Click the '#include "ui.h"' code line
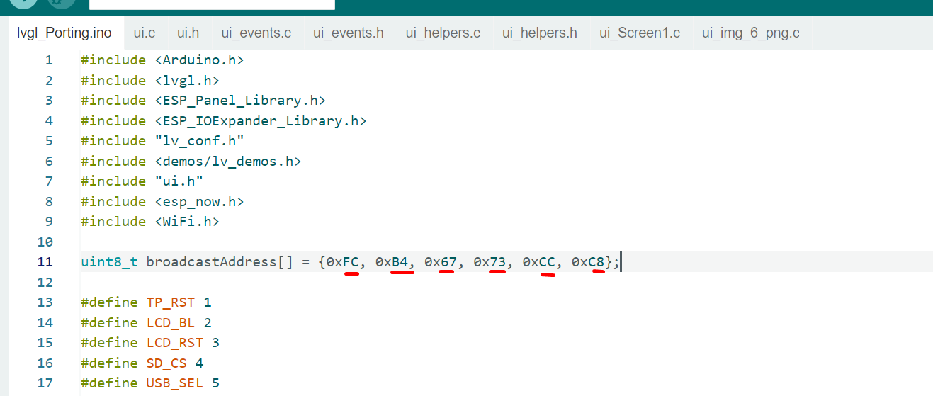Viewport: 933px width, 396px height. pyautogui.click(x=142, y=181)
